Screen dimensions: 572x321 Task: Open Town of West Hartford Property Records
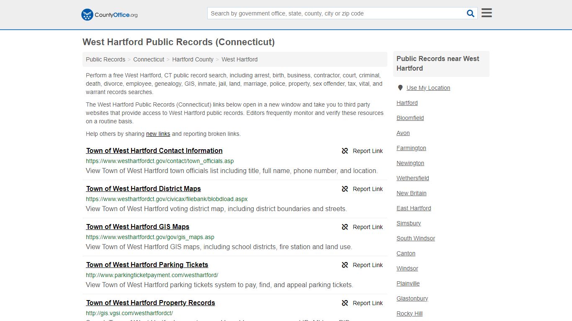[151, 303]
